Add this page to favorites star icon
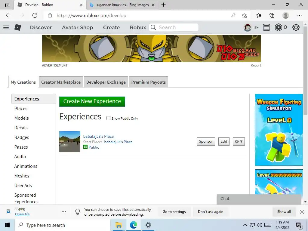 click(244, 15)
